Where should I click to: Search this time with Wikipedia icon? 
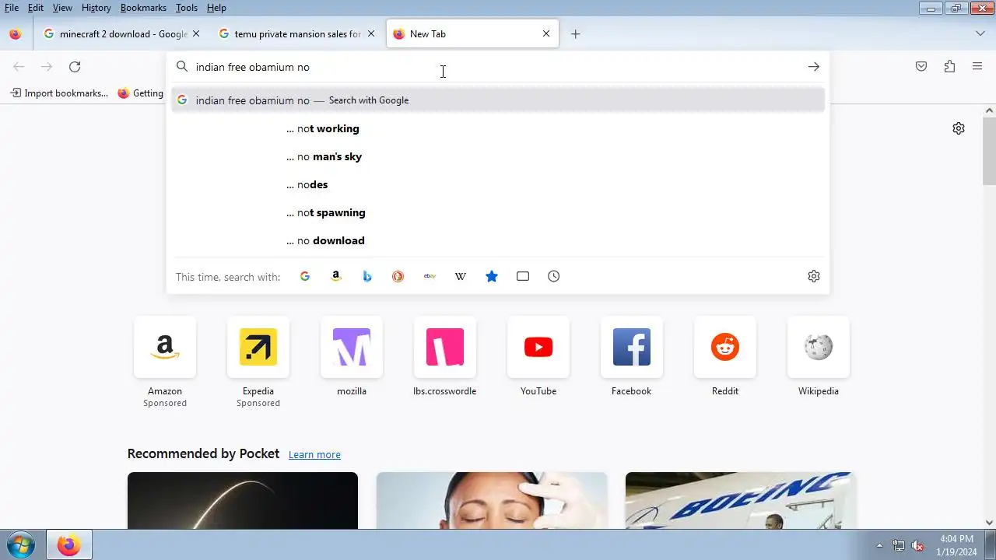tap(461, 276)
